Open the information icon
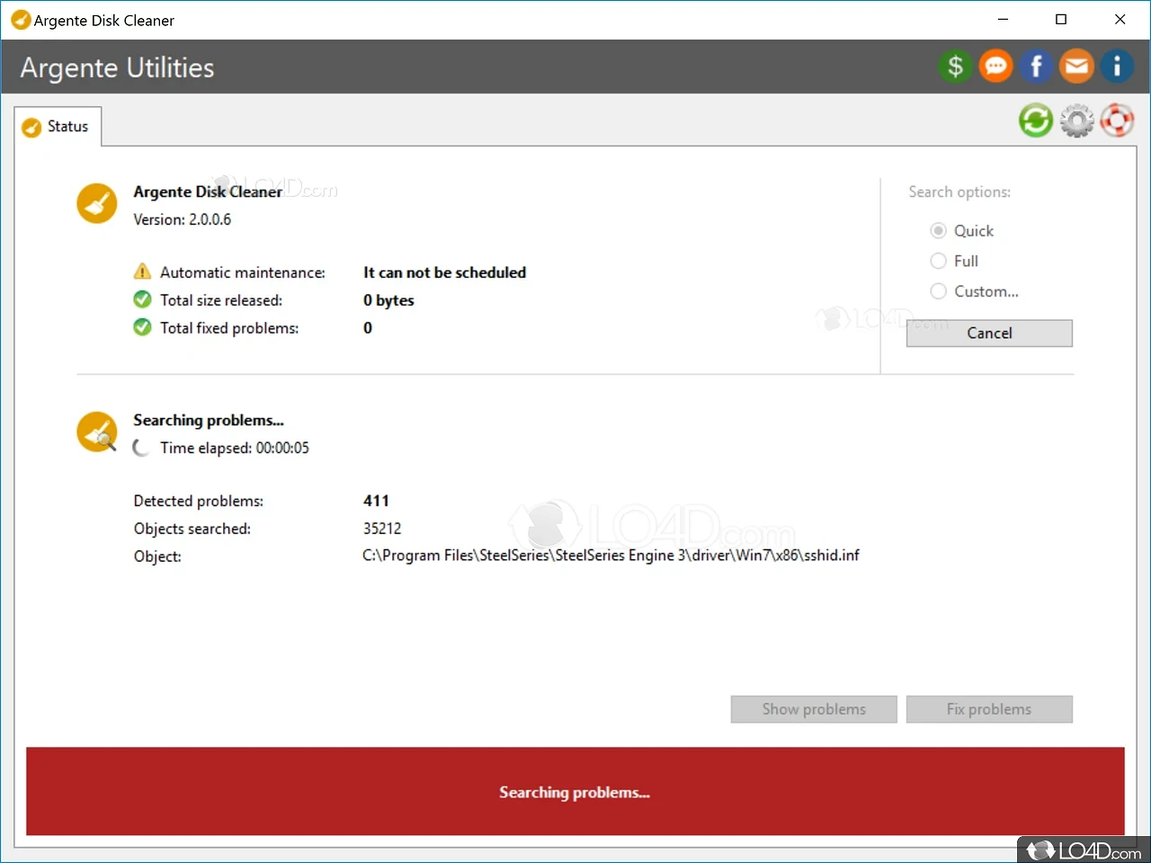This screenshot has height=863, width=1151. pos(1117,66)
